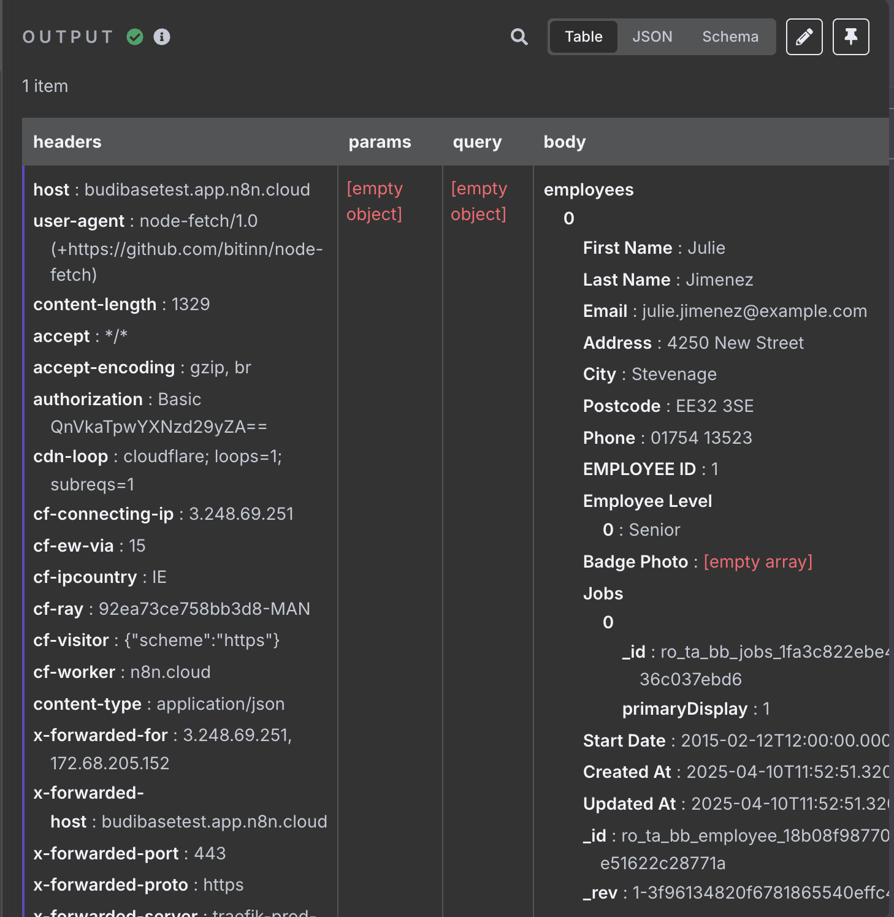Click the cf-ray header value

[204, 609]
